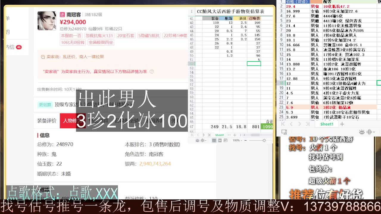Viewport: 381px width, 214px height.
Task: Open the 内信 sidebar item with badge 46
Action: [x=14, y=47]
